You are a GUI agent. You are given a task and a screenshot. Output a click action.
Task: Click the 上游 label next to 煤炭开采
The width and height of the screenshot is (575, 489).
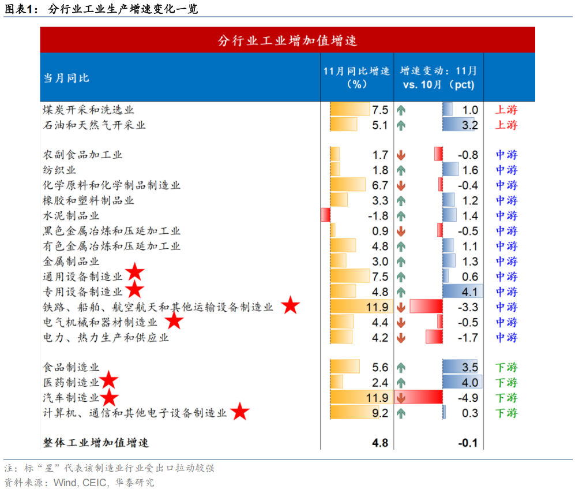point(506,109)
